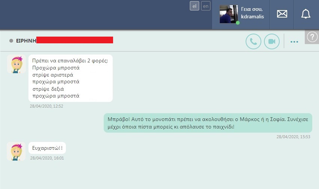
Task: Open the messages envelope icon
Action: coord(282,14)
